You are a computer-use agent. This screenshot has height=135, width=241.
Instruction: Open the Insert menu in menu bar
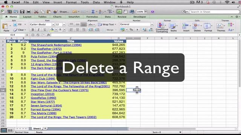point(58,2)
